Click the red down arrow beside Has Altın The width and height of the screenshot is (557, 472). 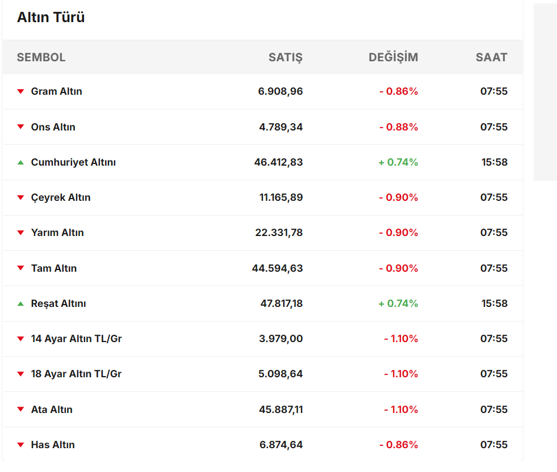pyautogui.click(x=20, y=445)
